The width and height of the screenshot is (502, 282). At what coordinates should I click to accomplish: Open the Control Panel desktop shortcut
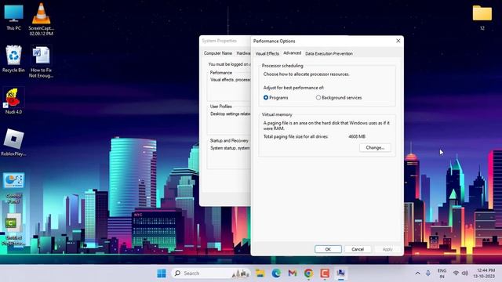(13, 188)
